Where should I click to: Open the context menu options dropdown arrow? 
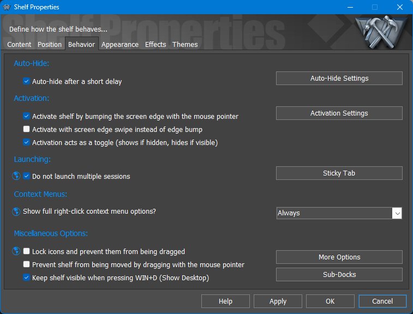click(x=397, y=213)
